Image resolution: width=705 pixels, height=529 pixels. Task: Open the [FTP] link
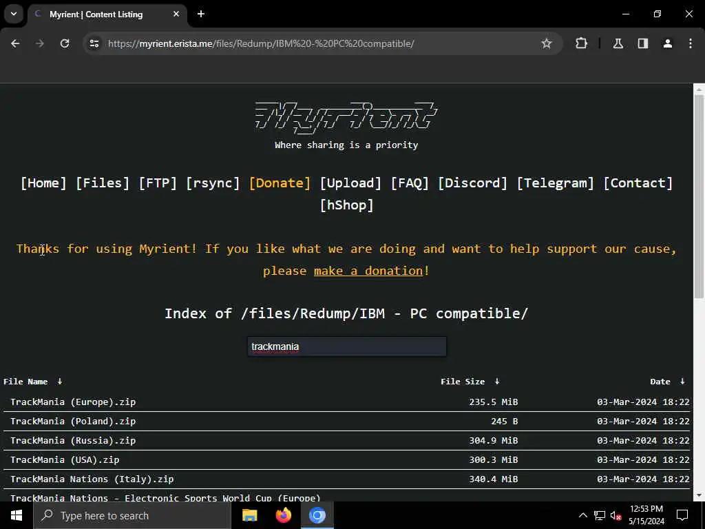point(158,183)
